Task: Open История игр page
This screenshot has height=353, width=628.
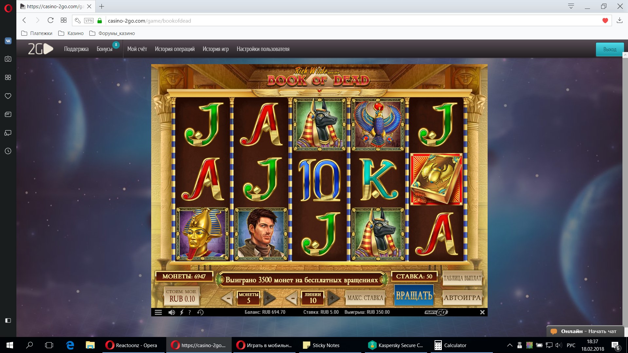Action: coord(216,49)
